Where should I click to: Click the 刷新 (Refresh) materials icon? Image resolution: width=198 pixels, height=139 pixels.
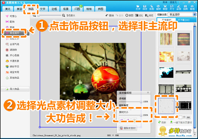tap(161, 122)
